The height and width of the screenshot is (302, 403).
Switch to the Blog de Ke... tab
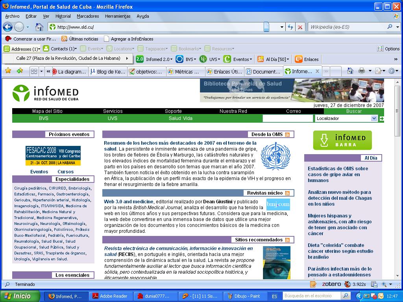point(107,72)
